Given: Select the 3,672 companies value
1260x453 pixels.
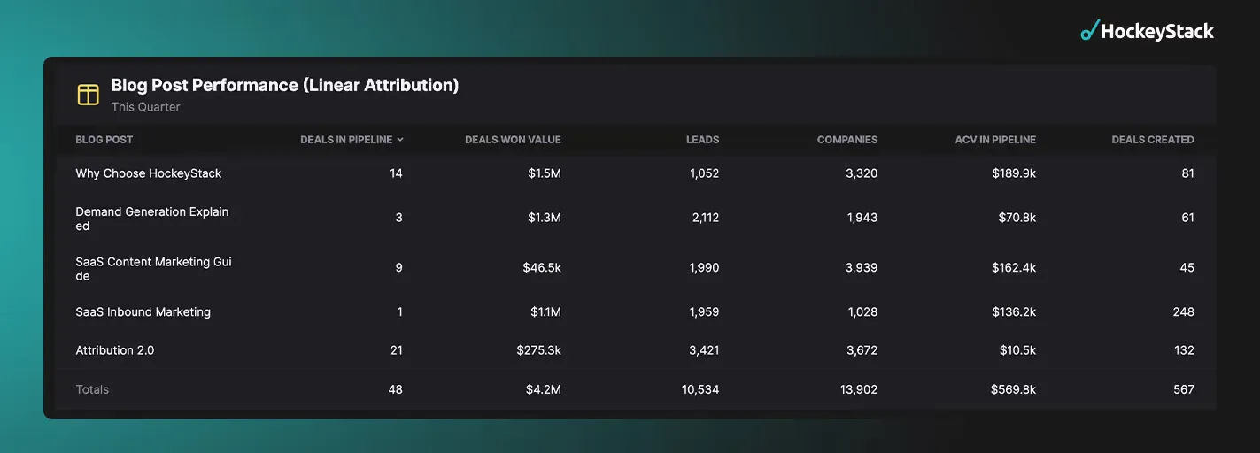Looking at the screenshot, I should click(x=862, y=350).
